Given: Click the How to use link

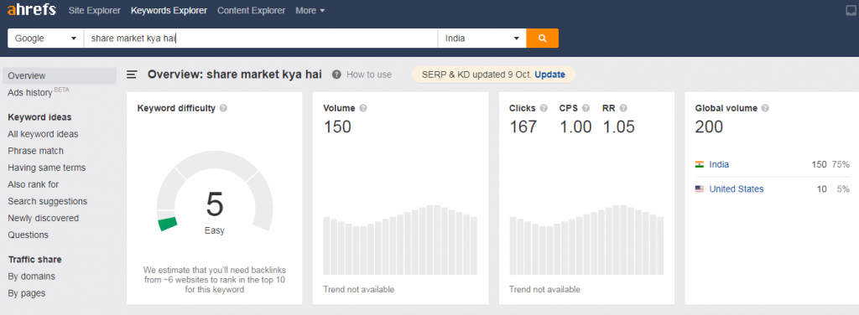Looking at the screenshot, I should [x=369, y=75].
